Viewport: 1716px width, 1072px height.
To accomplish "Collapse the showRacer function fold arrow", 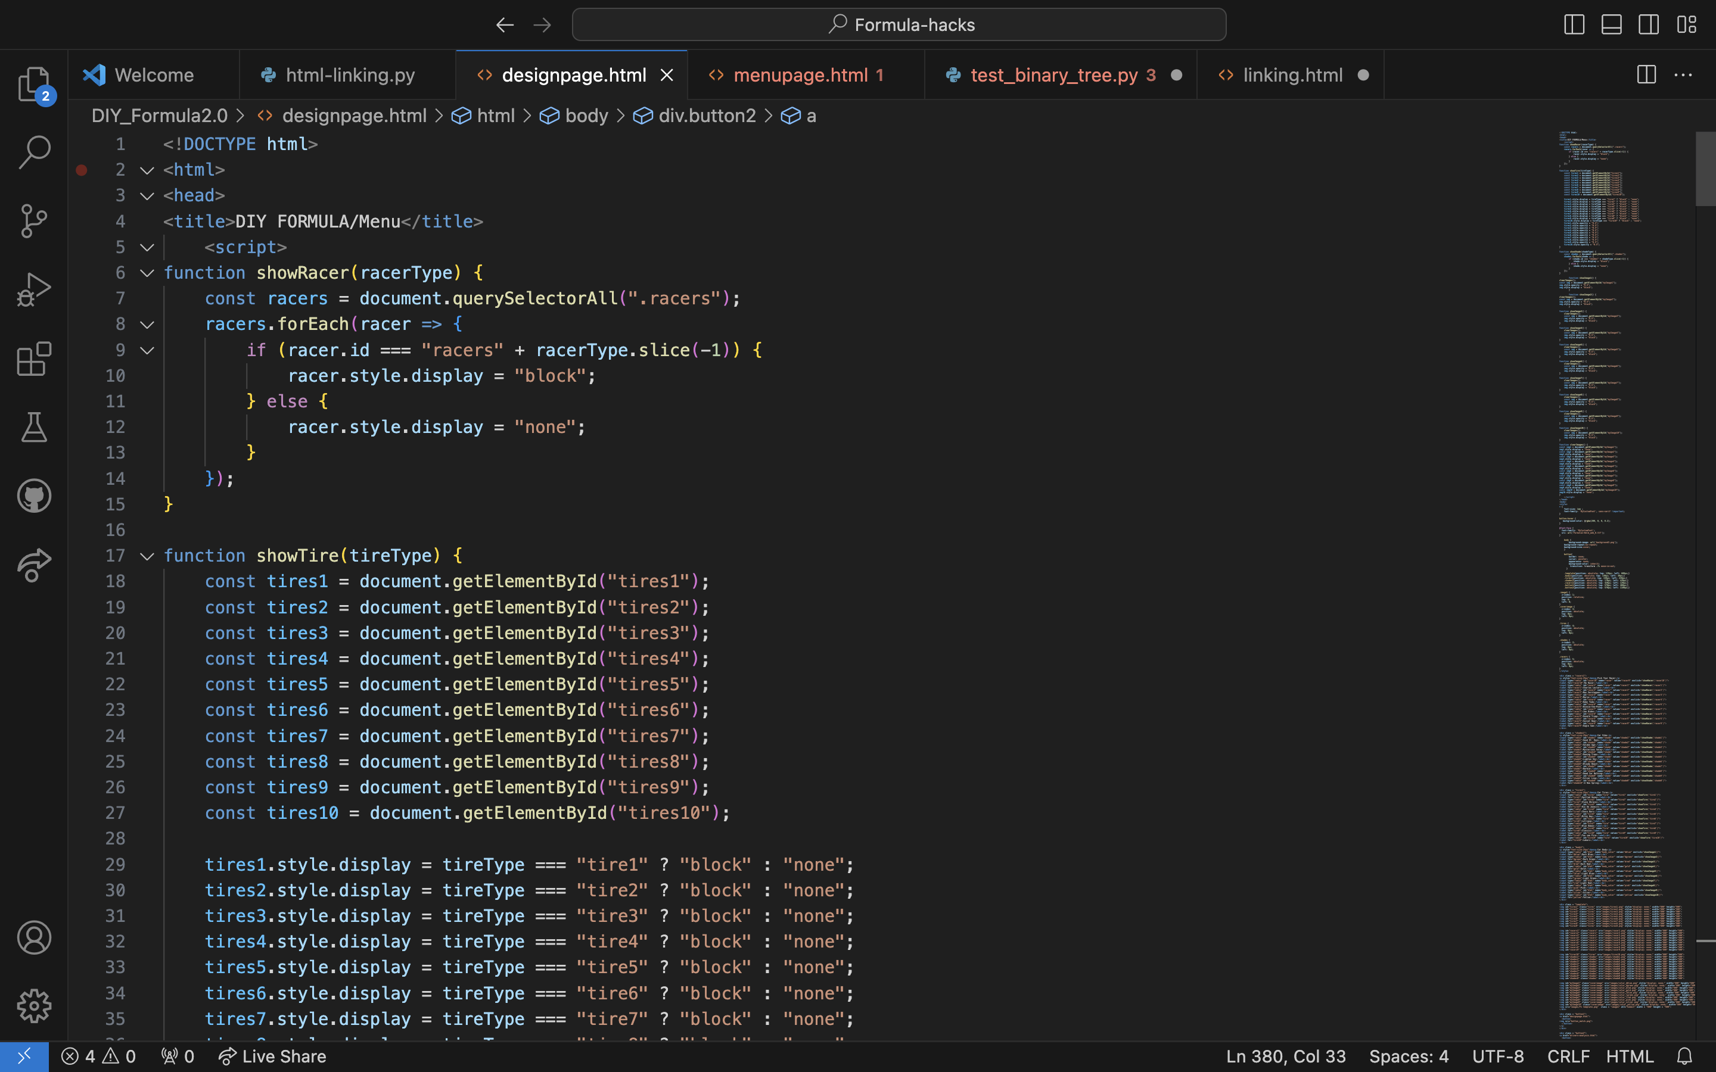I will point(147,273).
